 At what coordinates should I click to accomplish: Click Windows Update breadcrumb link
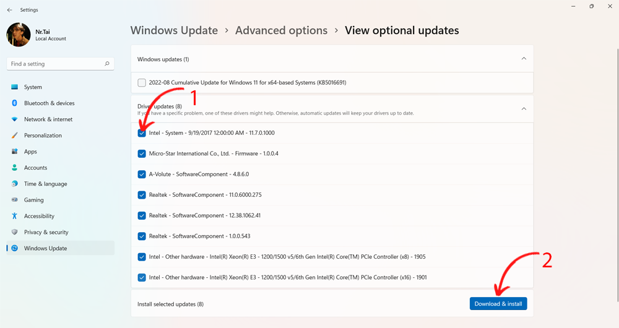click(x=174, y=30)
